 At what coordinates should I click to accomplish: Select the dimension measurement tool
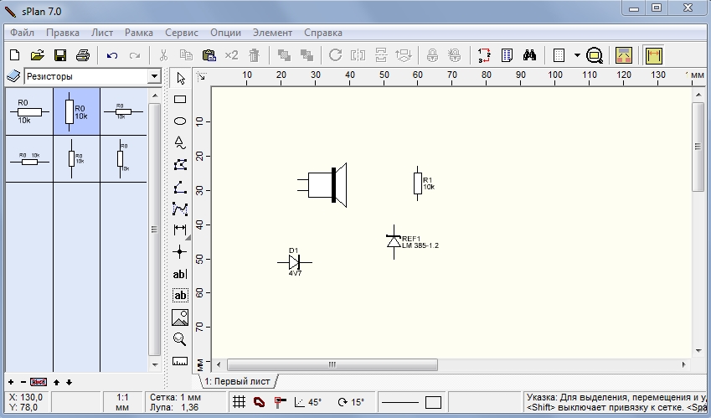coord(180,230)
